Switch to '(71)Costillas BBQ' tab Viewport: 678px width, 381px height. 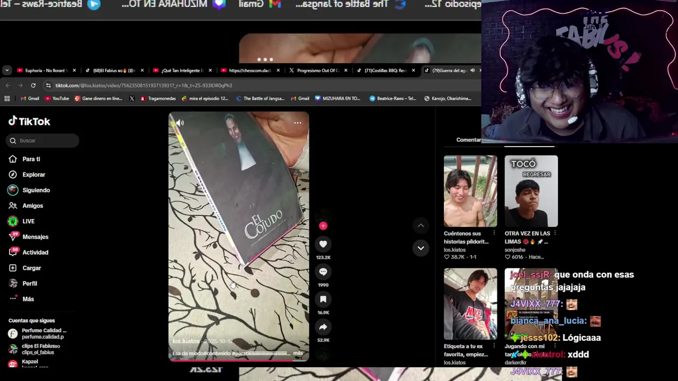coord(386,70)
